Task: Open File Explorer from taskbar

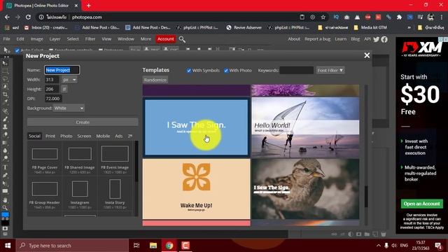Action: click(x=153, y=246)
